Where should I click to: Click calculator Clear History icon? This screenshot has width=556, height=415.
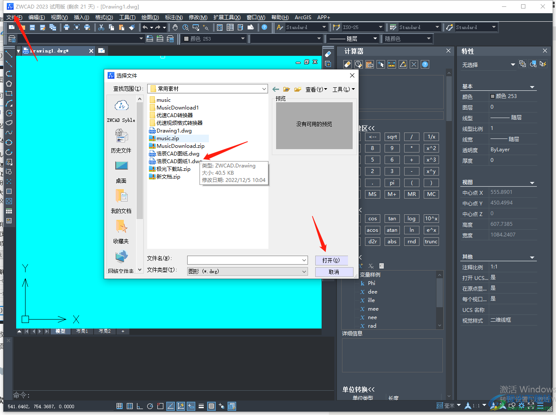click(359, 64)
